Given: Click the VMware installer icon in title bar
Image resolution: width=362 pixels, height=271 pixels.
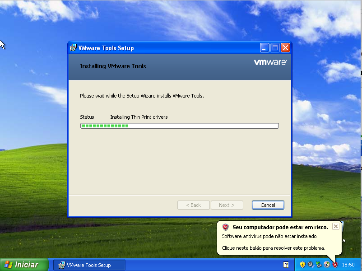Looking at the screenshot, I should (x=73, y=48).
